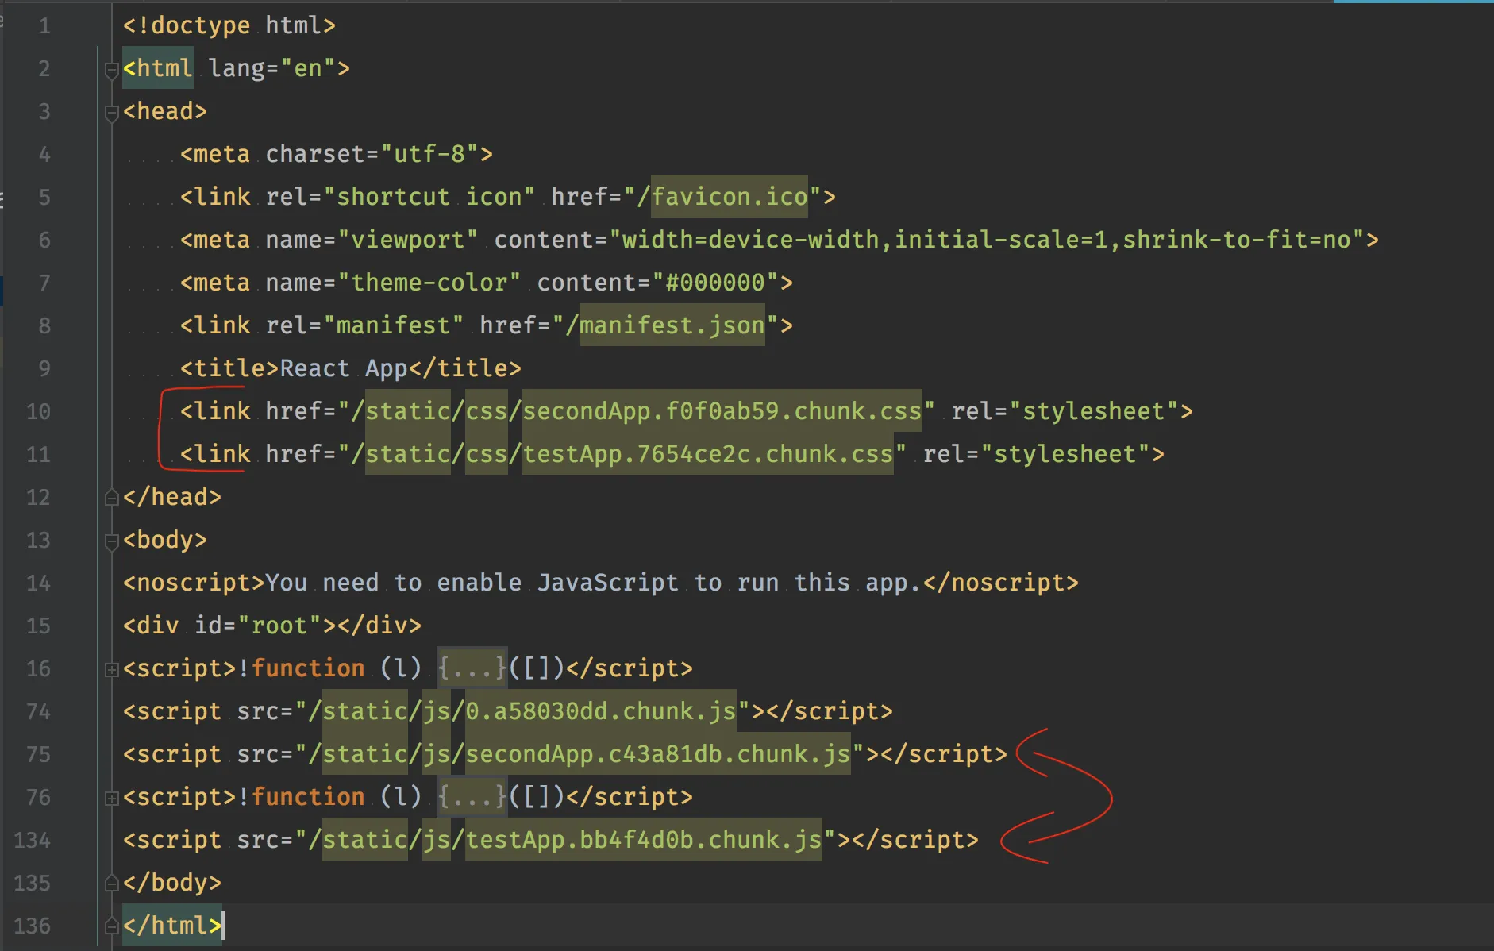Click the secondApp.c43a81db.chunk.js file name
Screen dimensions: 1494x951
[x=658, y=754]
